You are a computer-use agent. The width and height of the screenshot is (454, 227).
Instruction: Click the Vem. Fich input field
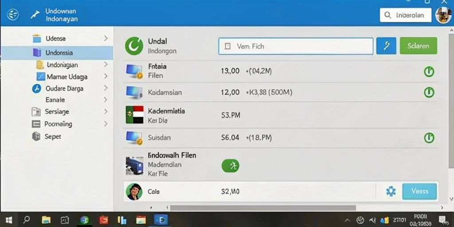pos(296,46)
